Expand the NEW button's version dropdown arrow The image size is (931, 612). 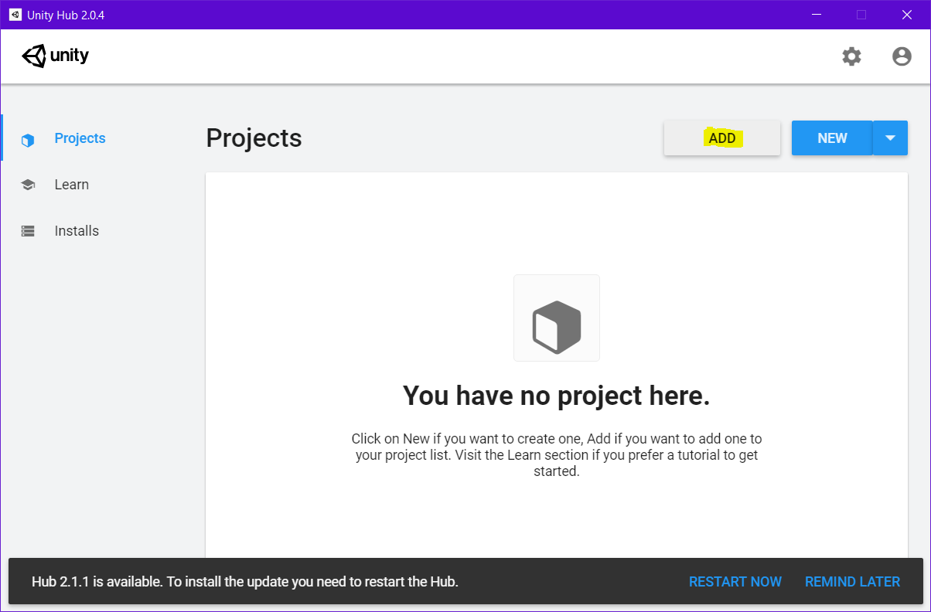890,138
